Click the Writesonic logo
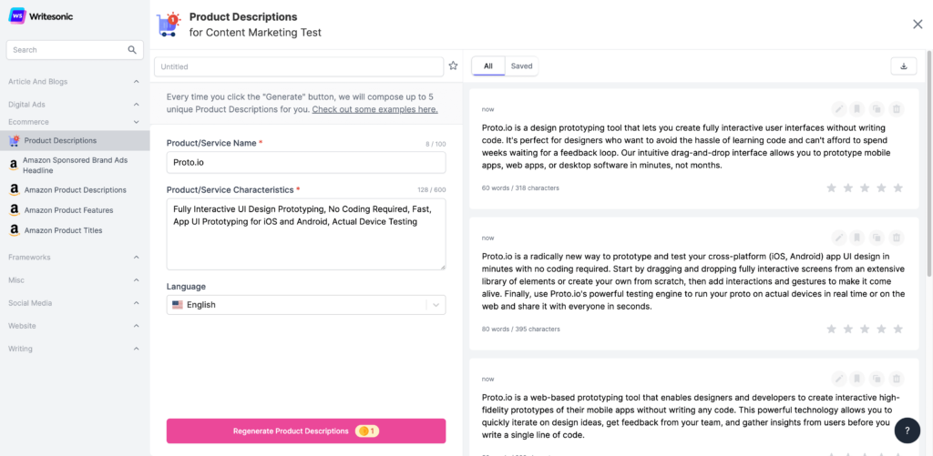This screenshot has width=933, height=456. pyautogui.click(x=41, y=16)
